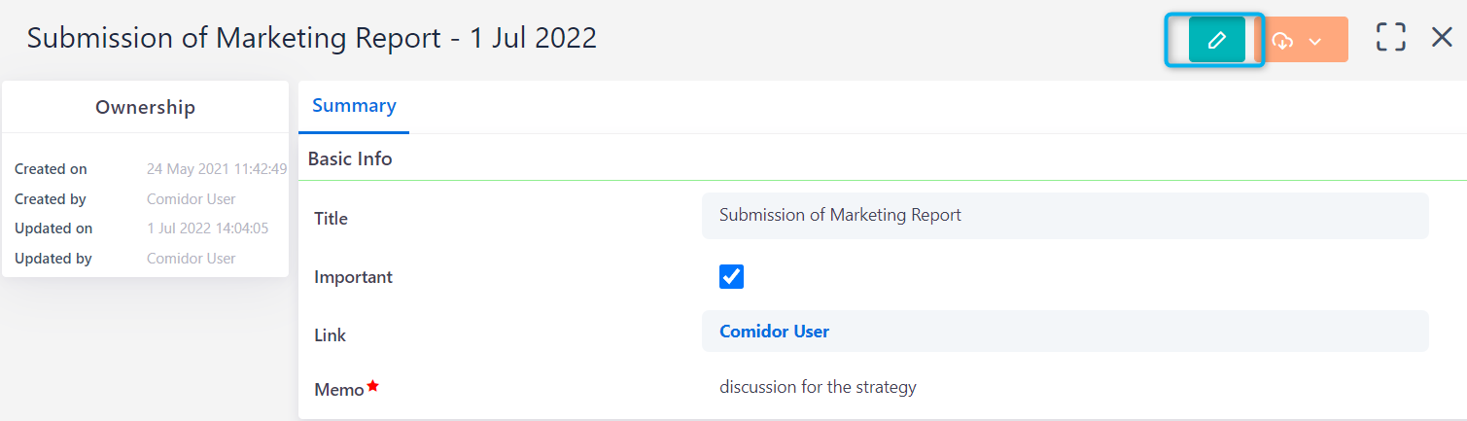Viewport: 1467px width, 421px height.
Task: Click the teal pencil edit button
Action: [x=1215, y=40]
